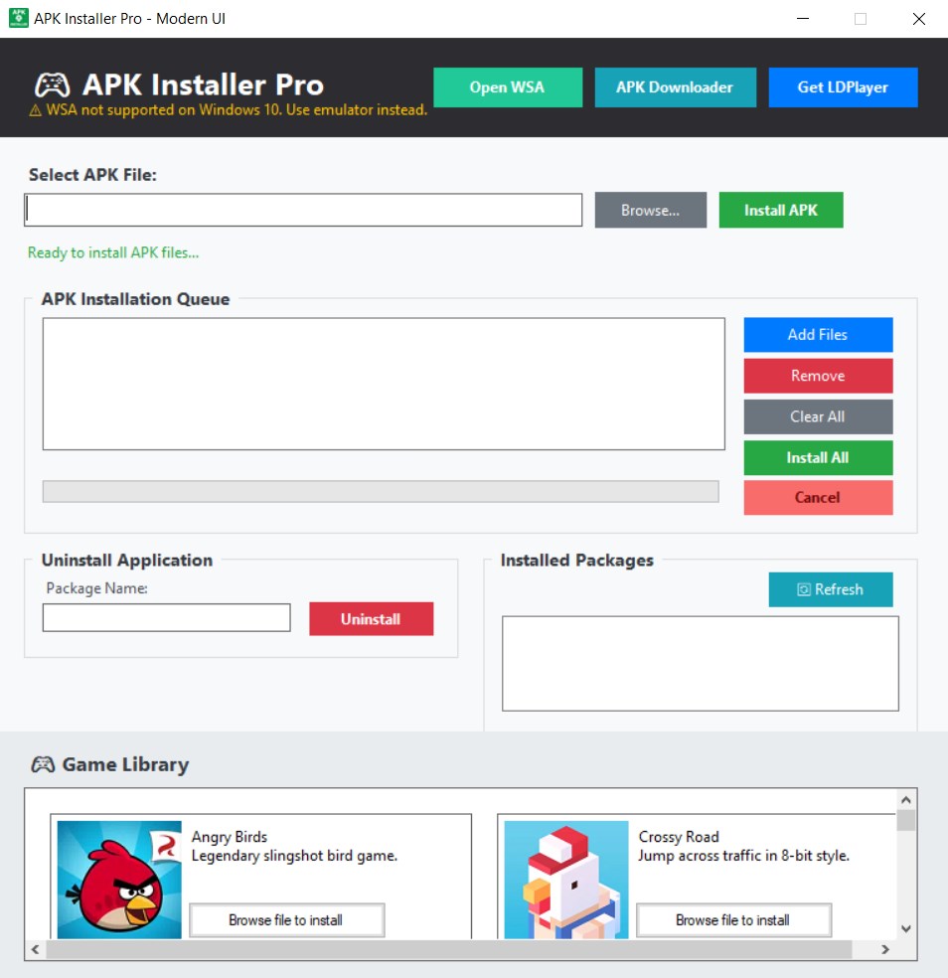Install all queued APKs
The width and height of the screenshot is (948, 978).
click(818, 457)
